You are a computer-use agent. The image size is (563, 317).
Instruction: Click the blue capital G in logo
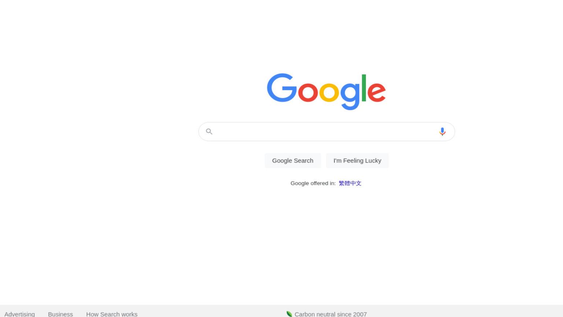(282, 88)
